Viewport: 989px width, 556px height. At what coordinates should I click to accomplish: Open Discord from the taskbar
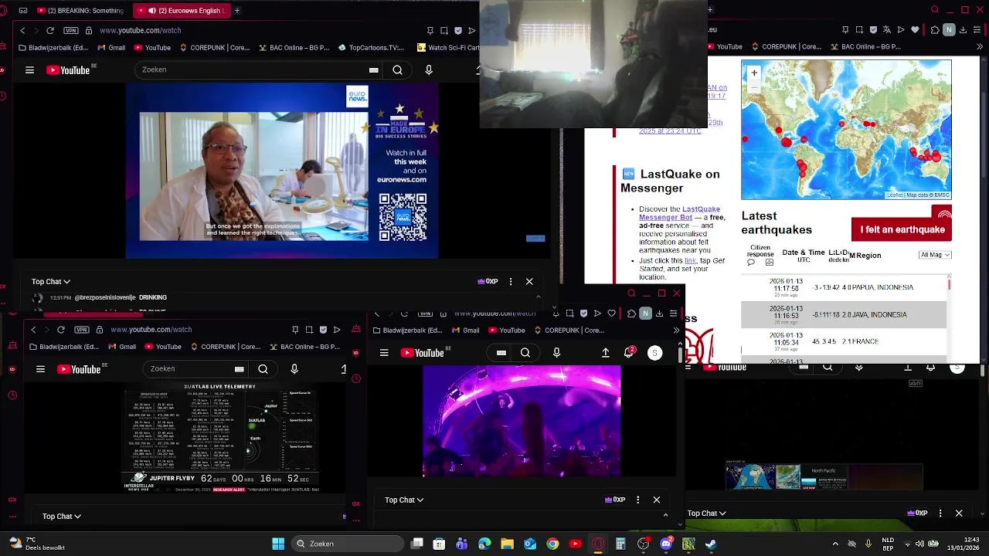point(666,544)
